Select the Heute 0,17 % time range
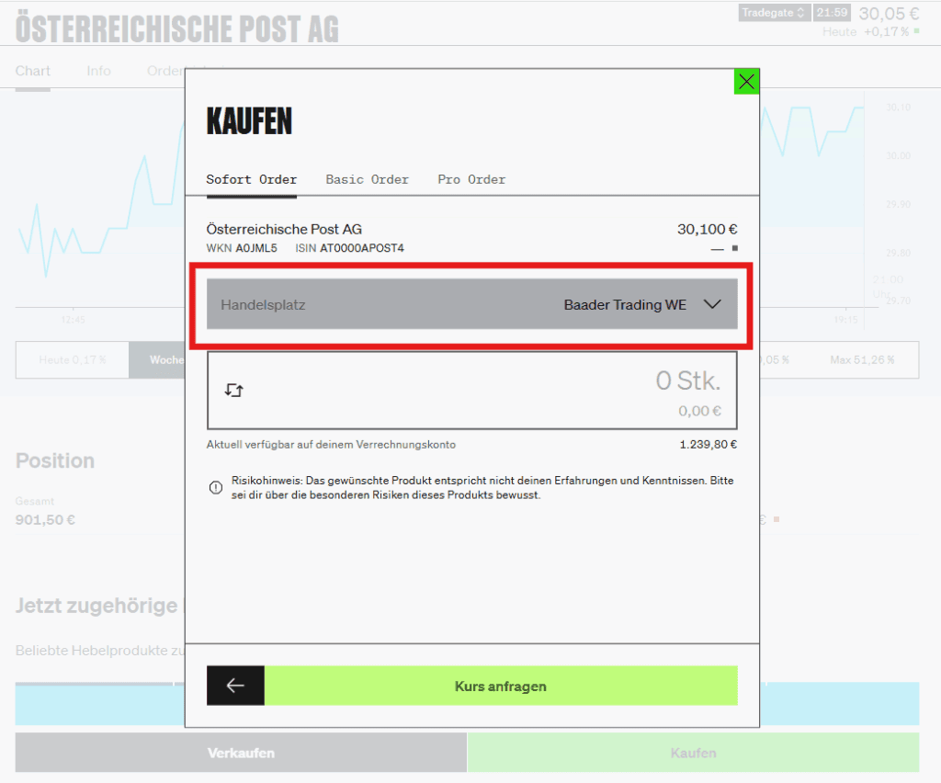 point(72,360)
